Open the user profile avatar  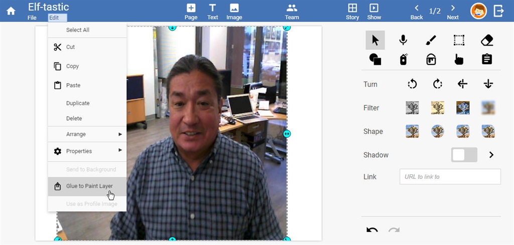click(x=478, y=11)
